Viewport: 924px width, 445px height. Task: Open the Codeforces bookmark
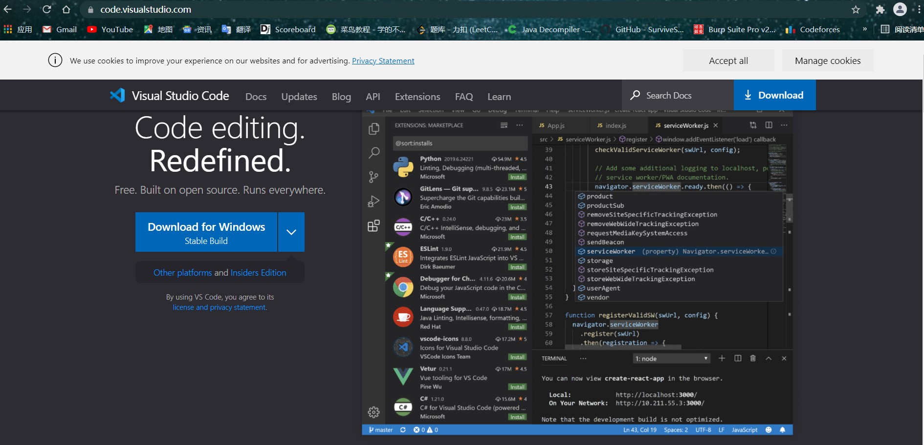click(x=813, y=29)
